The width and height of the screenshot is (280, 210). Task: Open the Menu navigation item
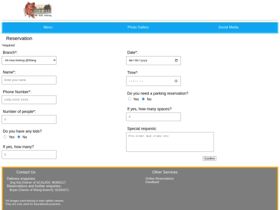(x=48, y=27)
